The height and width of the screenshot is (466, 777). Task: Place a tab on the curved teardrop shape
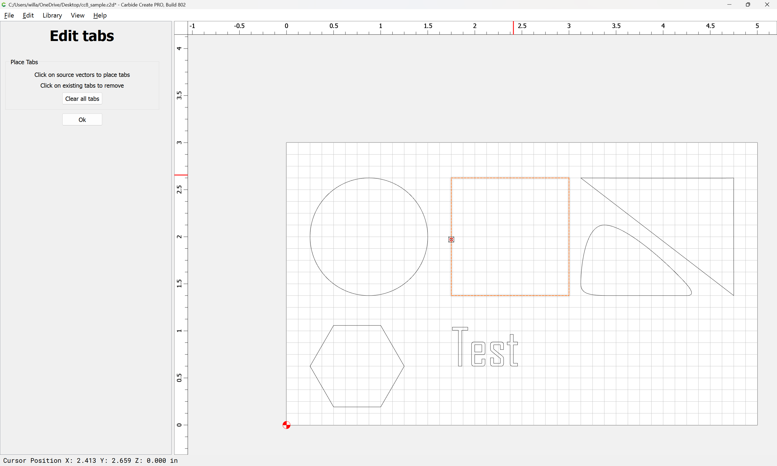[647, 295]
